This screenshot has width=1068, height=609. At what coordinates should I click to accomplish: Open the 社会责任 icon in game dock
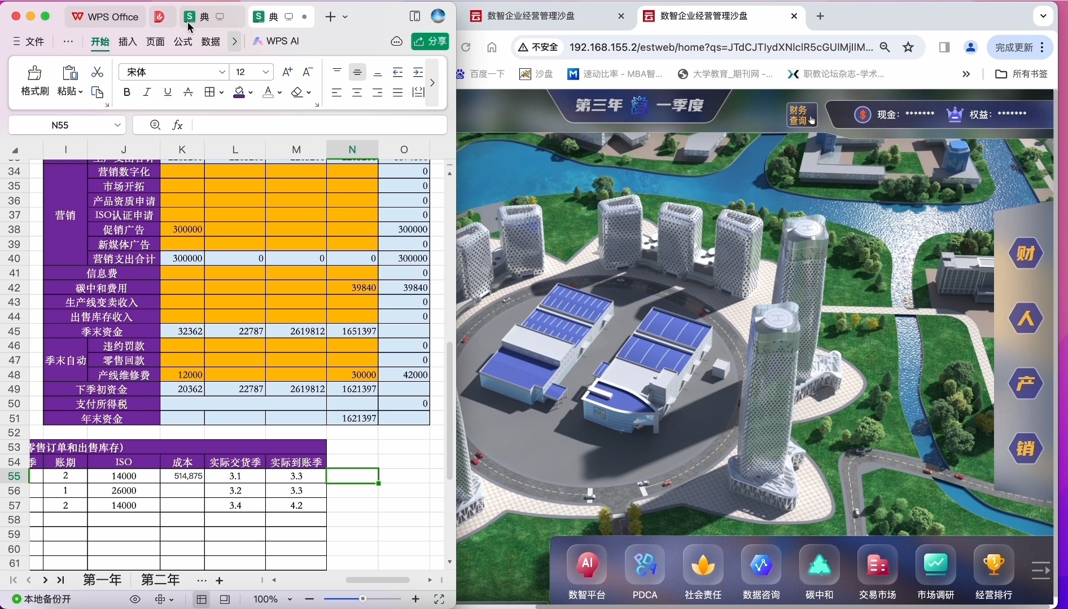(x=703, y=564)
